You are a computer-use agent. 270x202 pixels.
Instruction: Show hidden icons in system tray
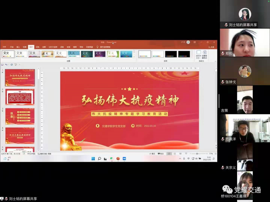tap(180, 159)
